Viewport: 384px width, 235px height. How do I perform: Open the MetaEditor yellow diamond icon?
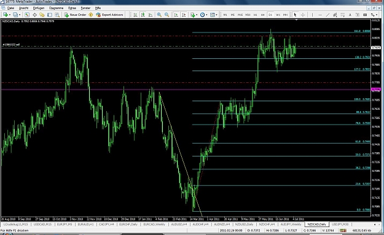click(90, 15)
